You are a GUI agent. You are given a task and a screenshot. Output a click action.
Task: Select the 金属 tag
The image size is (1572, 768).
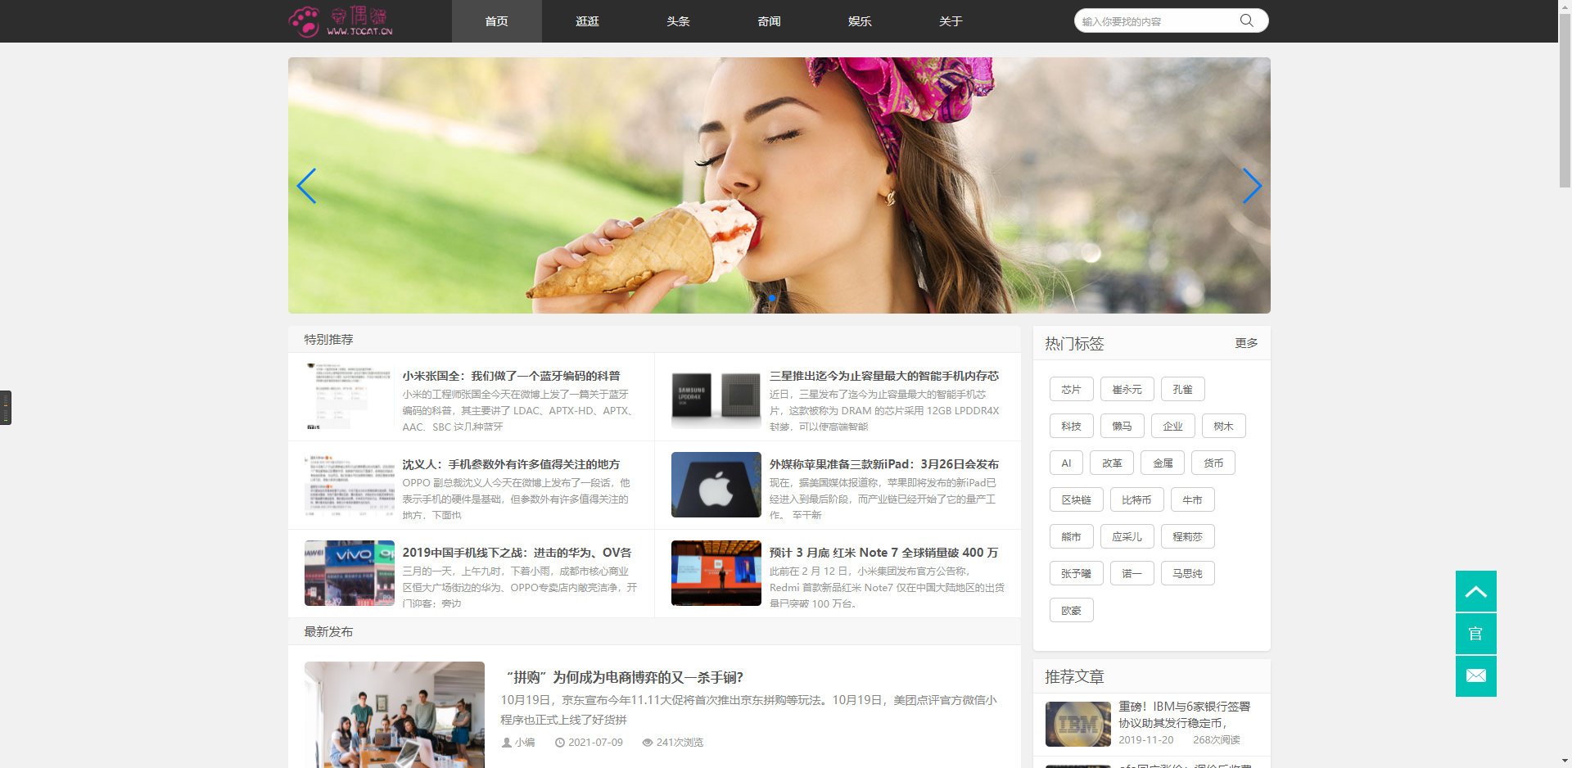click(1163, 463)
